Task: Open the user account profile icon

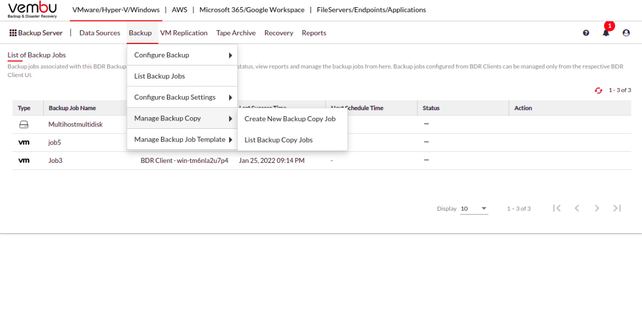Action: [x=626, y=32]
